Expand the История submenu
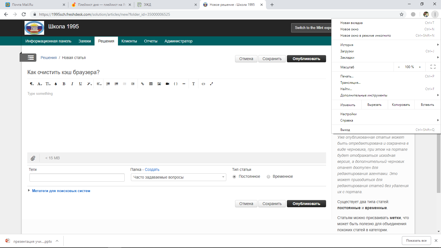The height and width of the screenshot is (248, 441). 386,45
